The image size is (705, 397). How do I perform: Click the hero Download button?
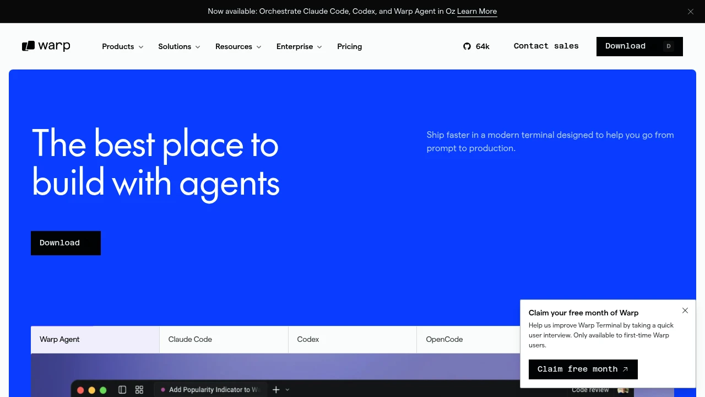tap(66, 243)
